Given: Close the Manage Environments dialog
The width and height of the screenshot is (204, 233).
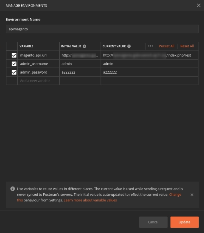Looking at the screenshot, I should pyautogui.click(x=198, y=5).
